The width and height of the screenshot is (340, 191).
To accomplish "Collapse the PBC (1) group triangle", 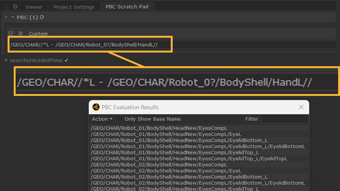I will pyautogui.click(x=13, y=18).
